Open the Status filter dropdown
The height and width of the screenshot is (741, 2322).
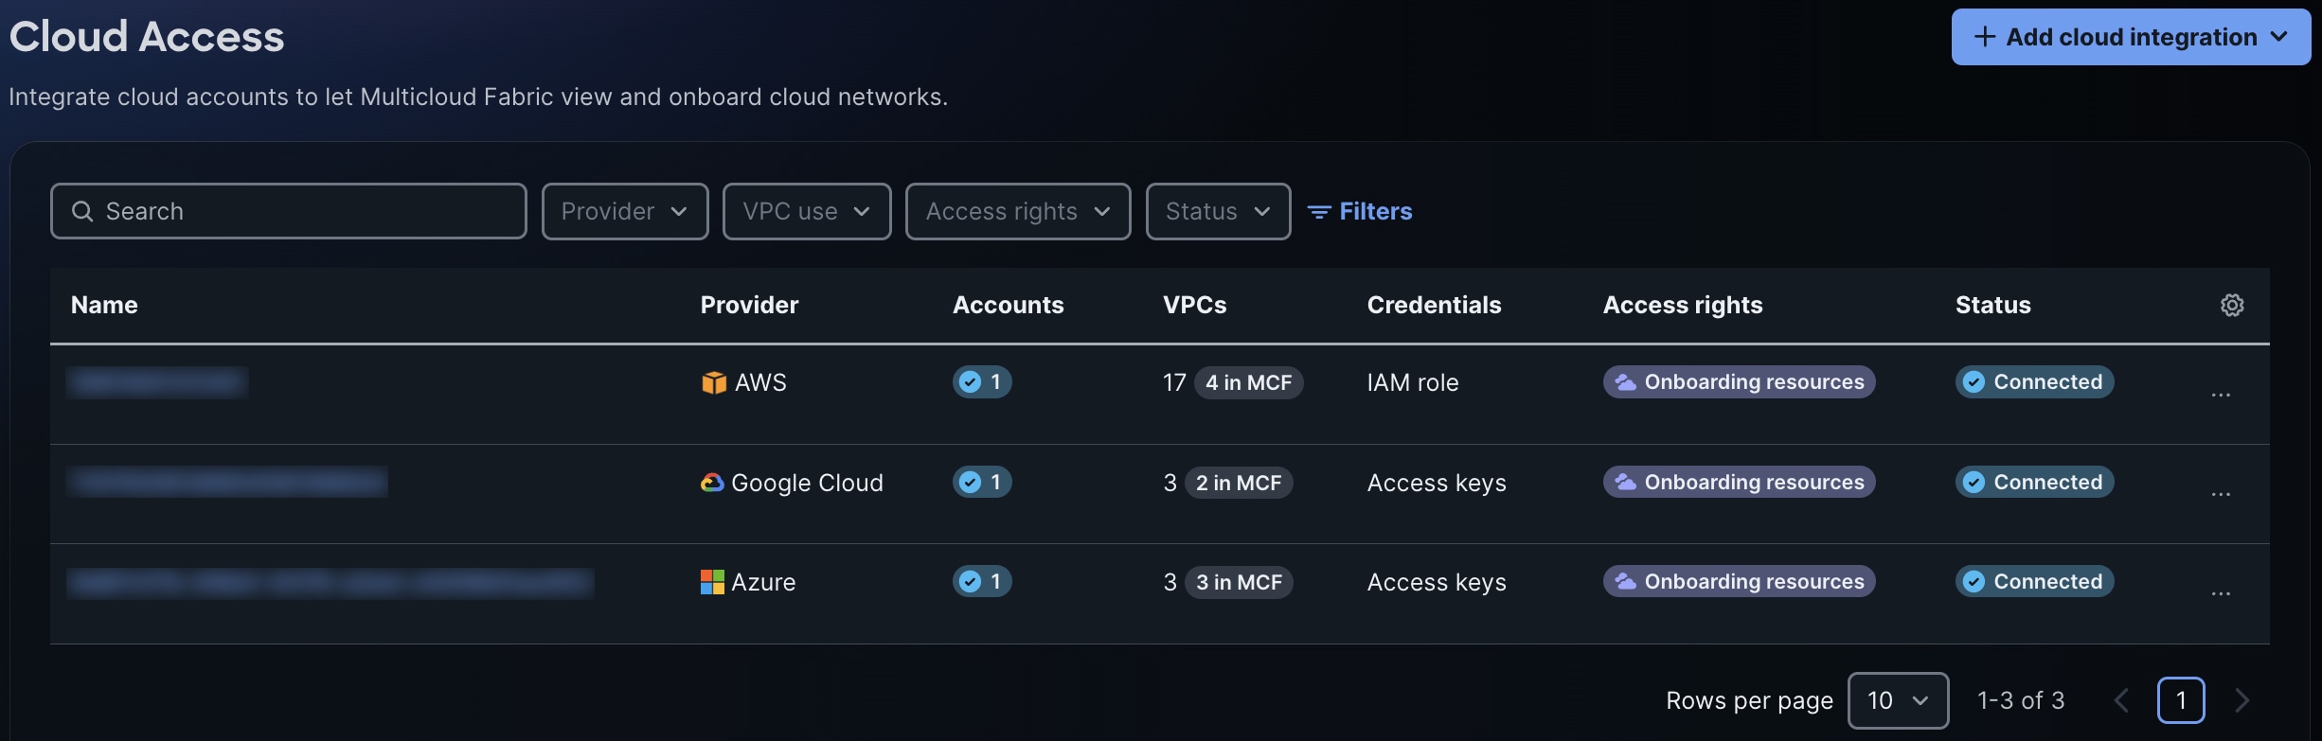tap(1218, 211)
